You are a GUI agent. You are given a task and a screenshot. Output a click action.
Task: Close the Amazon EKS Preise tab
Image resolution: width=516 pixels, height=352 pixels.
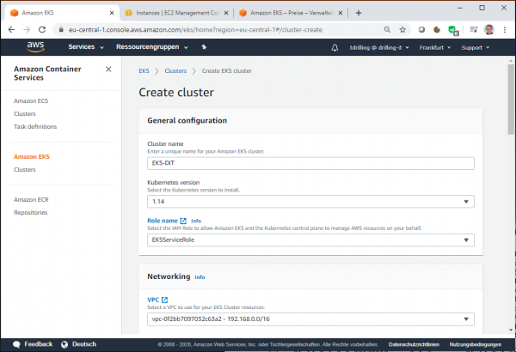[341, 13]
